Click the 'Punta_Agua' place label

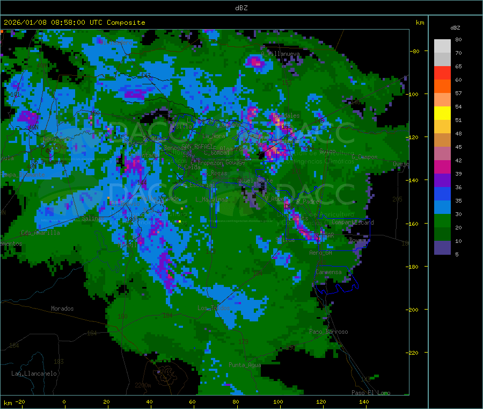click(245, 365)
